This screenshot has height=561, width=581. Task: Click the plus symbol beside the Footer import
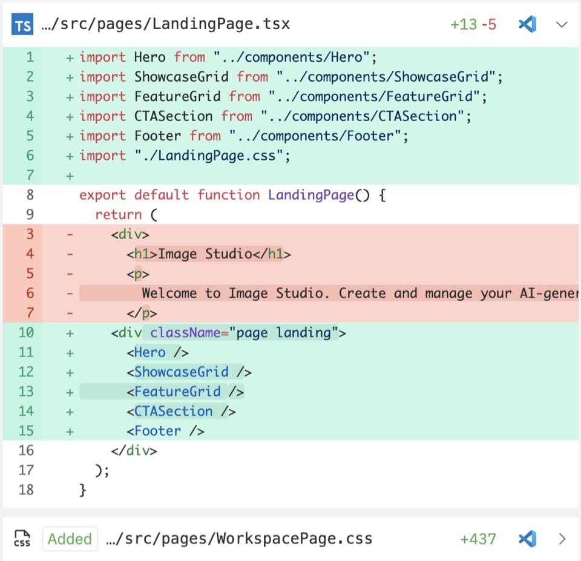click(x=69, y=136)
